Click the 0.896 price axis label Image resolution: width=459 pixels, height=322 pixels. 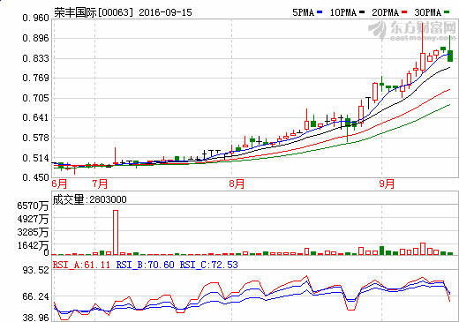click(x=35, y=38)
